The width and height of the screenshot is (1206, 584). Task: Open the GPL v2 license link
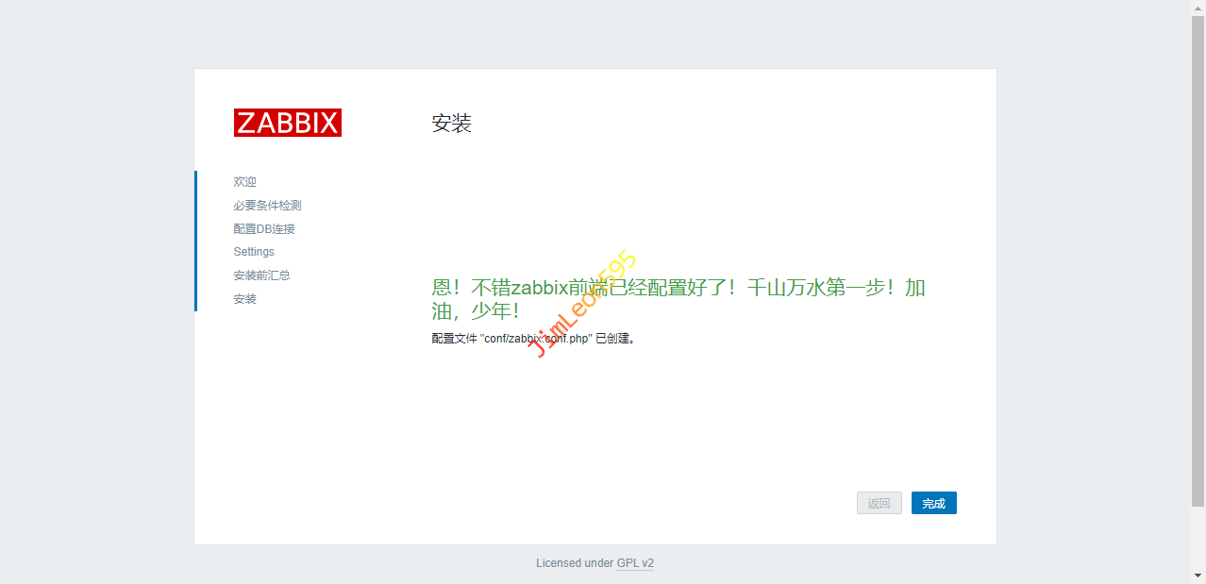click(635, 563)
